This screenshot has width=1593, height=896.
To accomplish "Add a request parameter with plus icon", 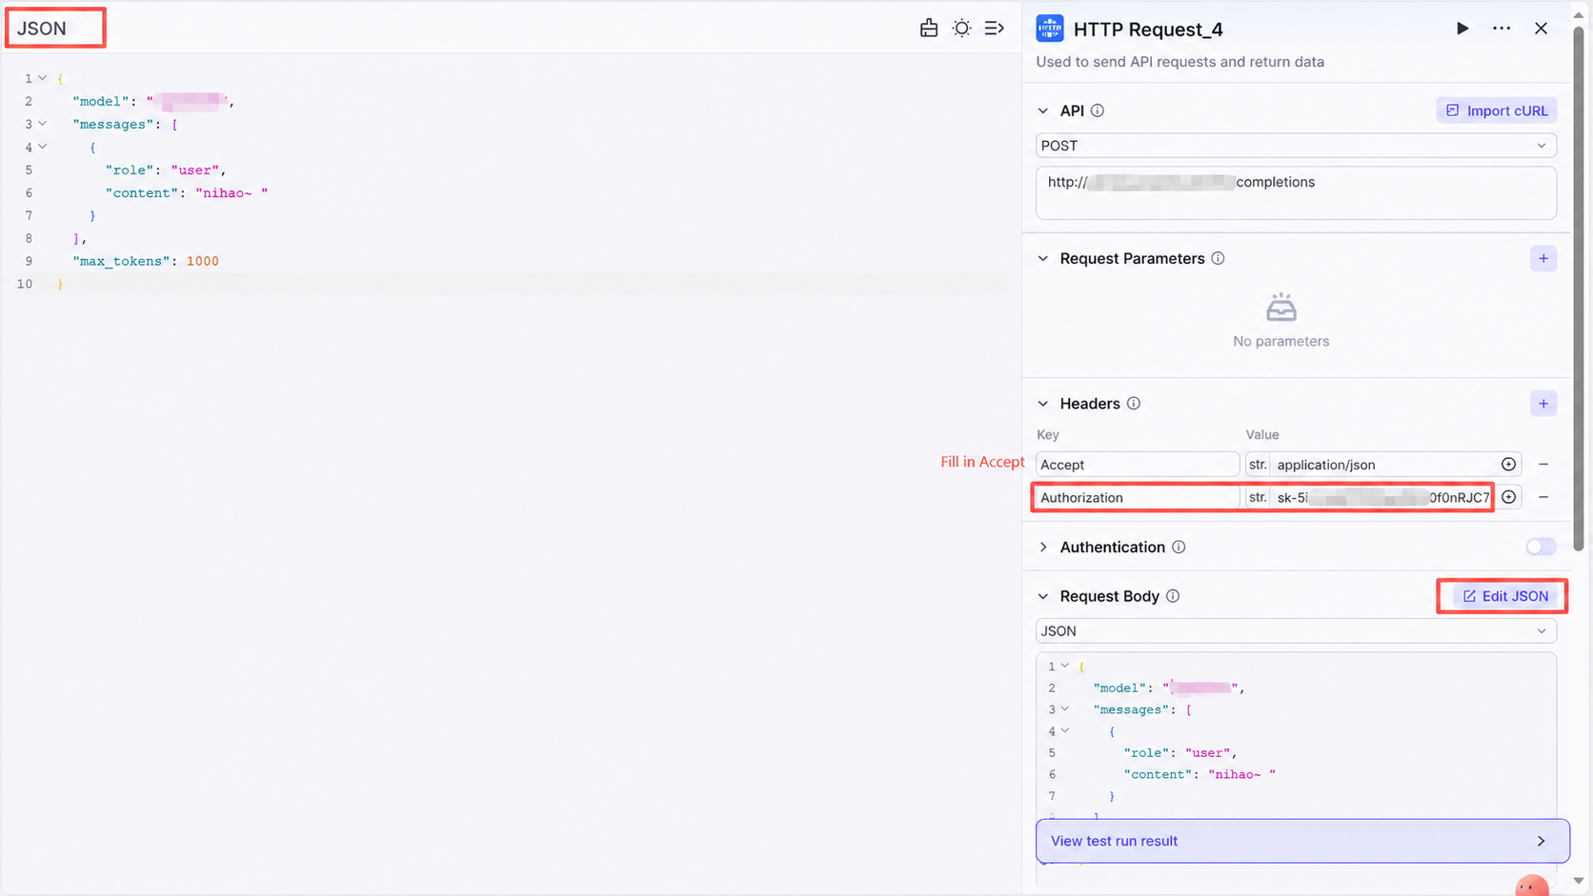I will click(1543, 258).
